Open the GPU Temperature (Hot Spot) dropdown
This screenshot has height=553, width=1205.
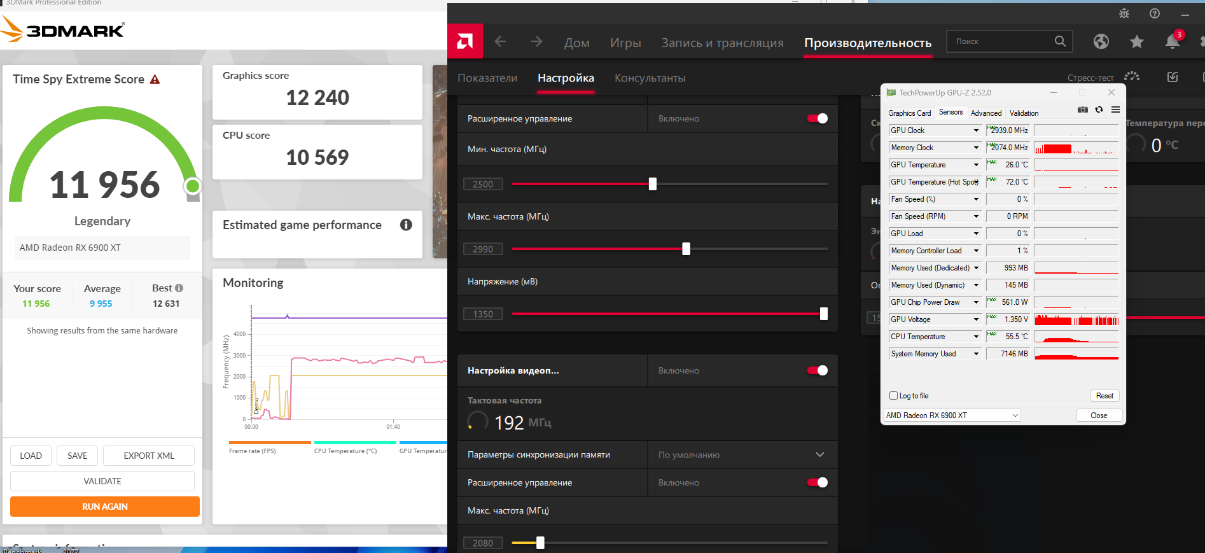pos(976,182)
